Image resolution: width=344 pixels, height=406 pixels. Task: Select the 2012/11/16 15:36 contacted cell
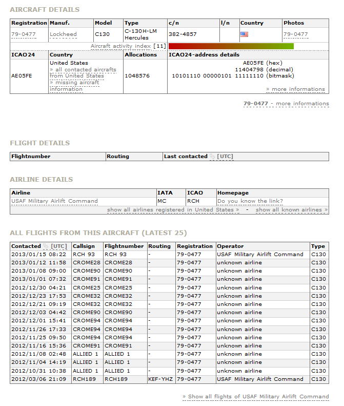tap(41, 346)
